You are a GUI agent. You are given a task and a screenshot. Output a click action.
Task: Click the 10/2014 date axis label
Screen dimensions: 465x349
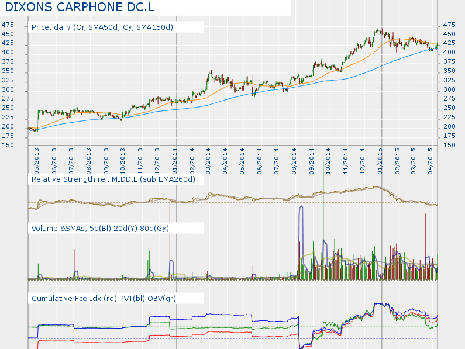(x=328, y=161)
